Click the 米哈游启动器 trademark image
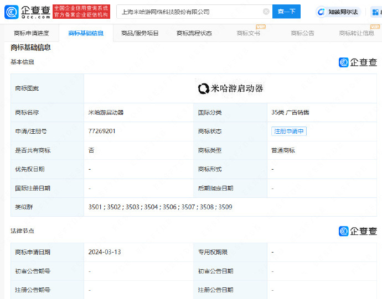 230,88
